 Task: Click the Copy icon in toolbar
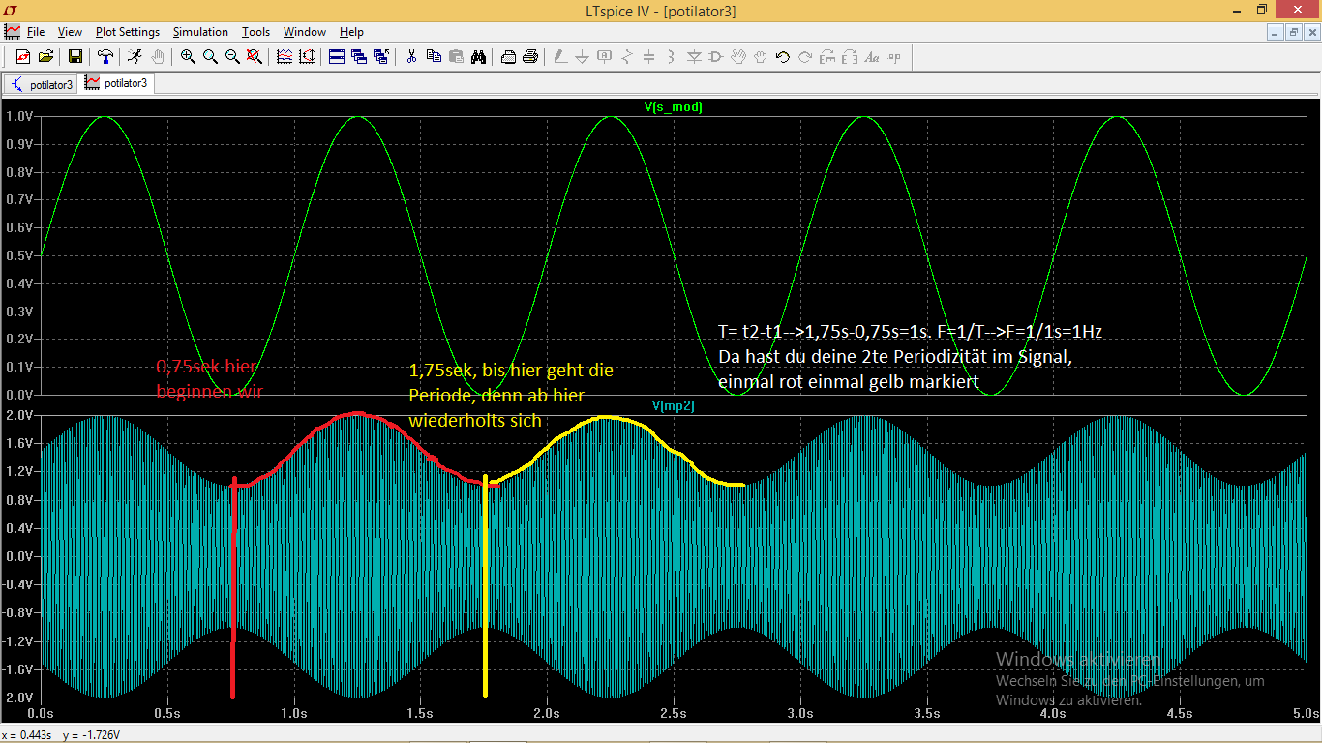pyautogui.click(x=434, y=57)
